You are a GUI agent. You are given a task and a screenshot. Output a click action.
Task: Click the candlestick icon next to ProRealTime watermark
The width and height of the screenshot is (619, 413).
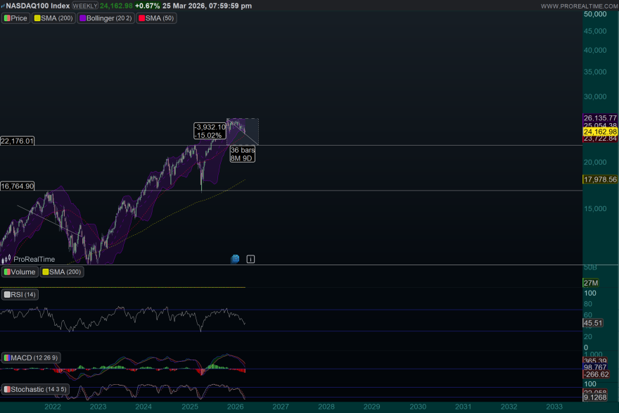[6, 259]
